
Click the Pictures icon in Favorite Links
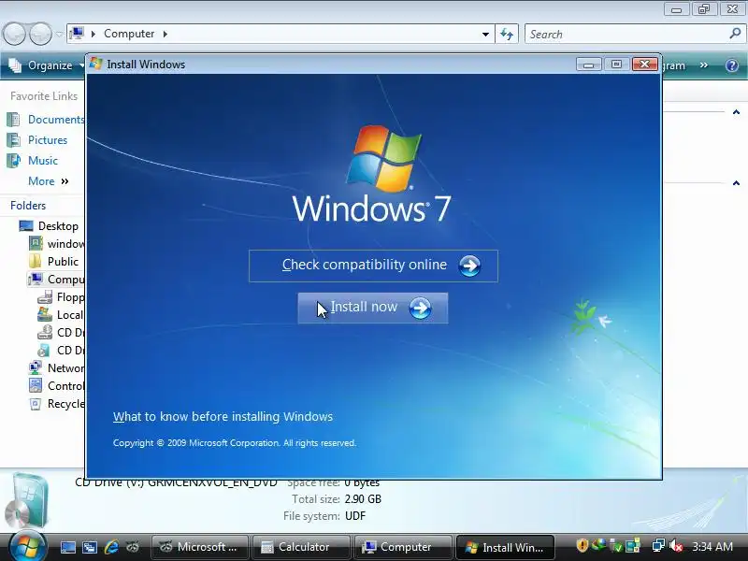pyautogui.click(x=13, y=139)
